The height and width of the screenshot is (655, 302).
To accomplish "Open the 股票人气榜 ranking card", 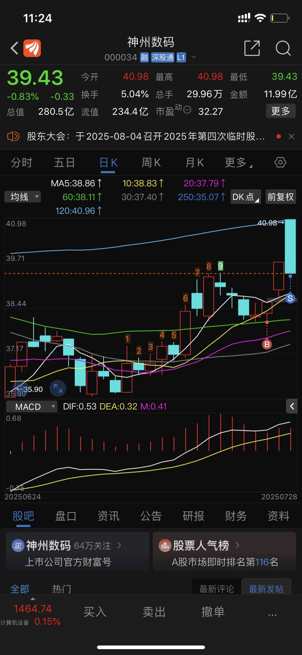I will [224, 552].
